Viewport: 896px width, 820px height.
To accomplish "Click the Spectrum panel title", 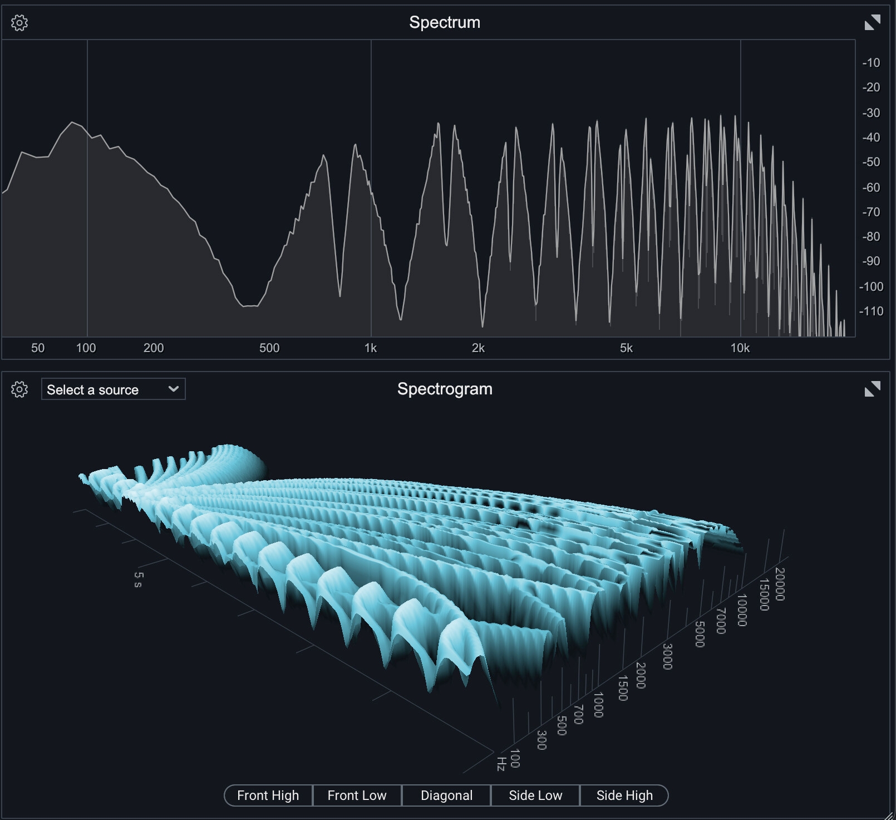I will pyautogui.click(x=445, y=22).
